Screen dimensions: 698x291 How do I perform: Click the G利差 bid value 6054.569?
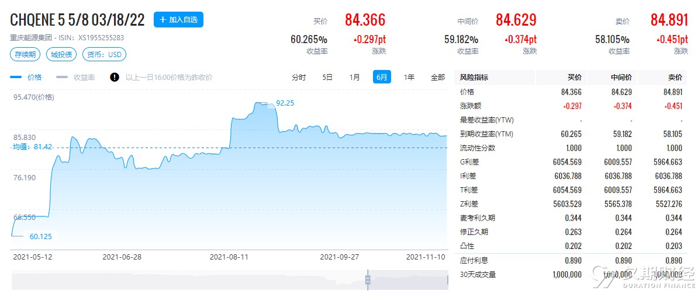568,162
